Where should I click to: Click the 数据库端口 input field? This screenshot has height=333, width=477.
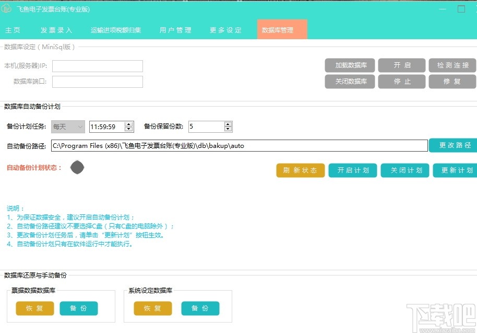[98, 82]
